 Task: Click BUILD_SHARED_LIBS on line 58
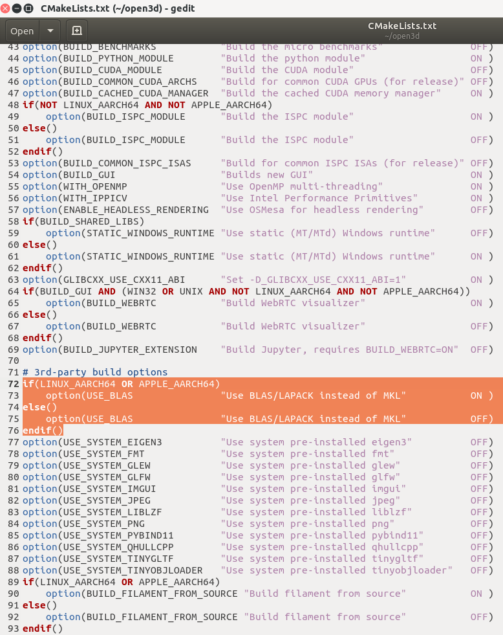coord(89,222)
